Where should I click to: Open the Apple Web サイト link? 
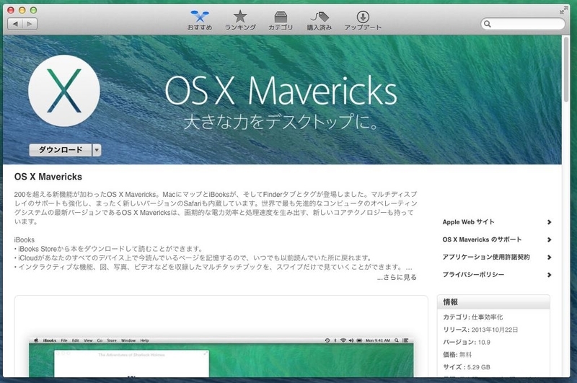[x=468, y=222]
